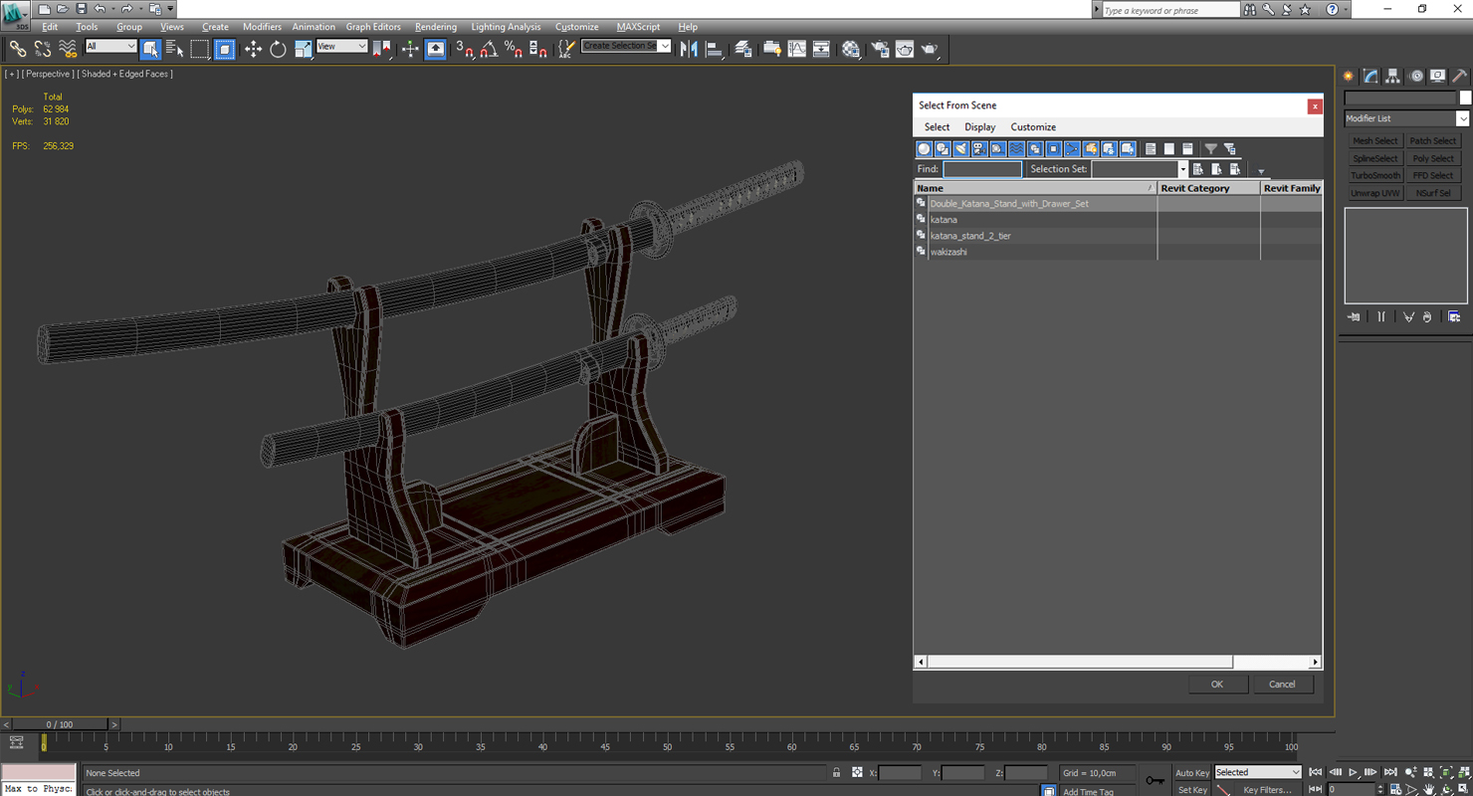Screen dimensions: 1473x796
Task: Toggle the 3D Snaps button
Action: point(465,49)
